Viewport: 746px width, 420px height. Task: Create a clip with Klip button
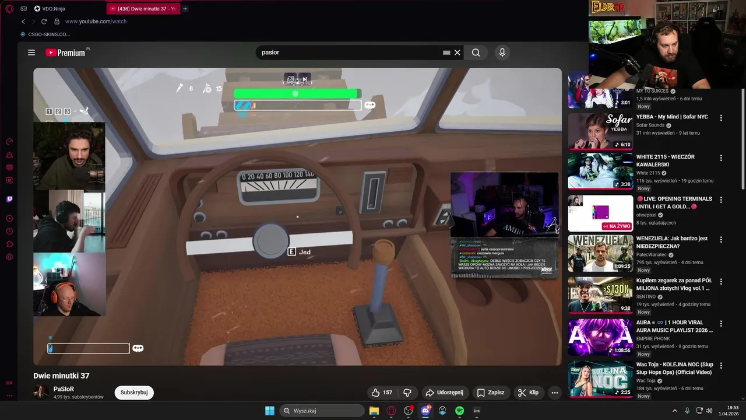(x=529, y=393)
